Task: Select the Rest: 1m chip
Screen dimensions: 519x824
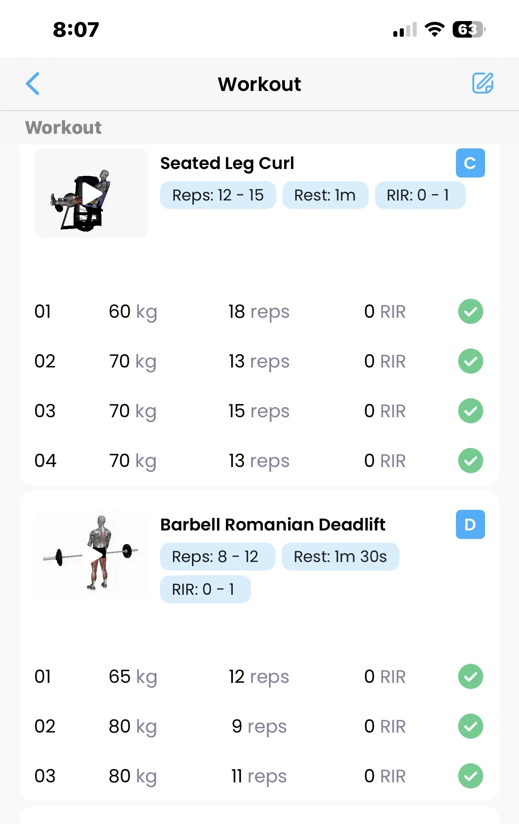Action: click(325, 195)
